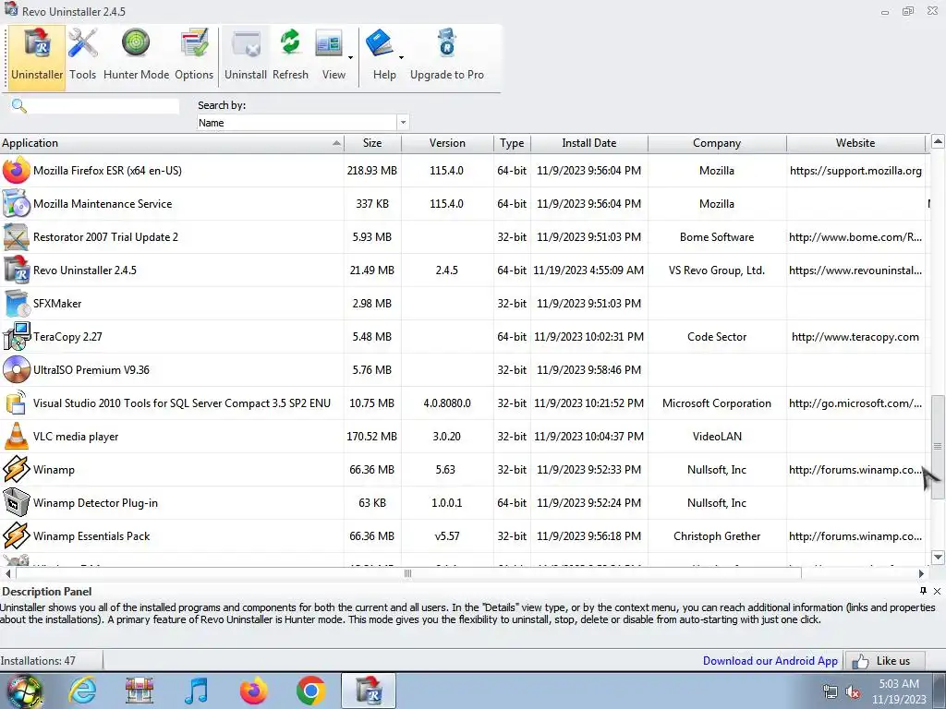
Task: Click the 4.0.8080.0 version cell
Action: click(x=447, y=403)
